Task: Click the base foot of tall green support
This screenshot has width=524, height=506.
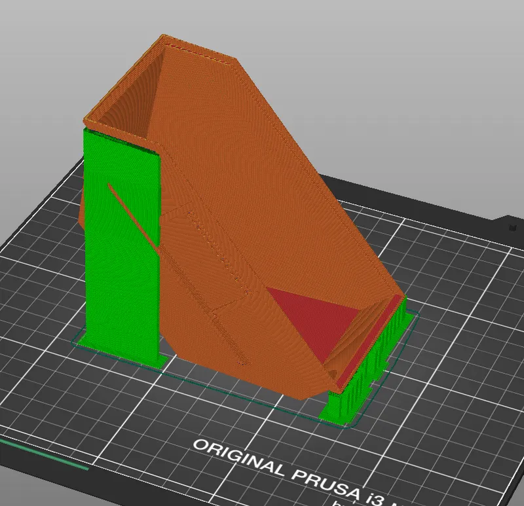Action: (x=157, y=359)
